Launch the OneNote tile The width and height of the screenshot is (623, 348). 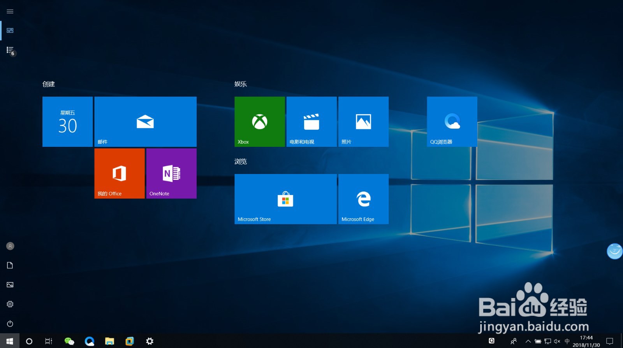coord(171,173)
